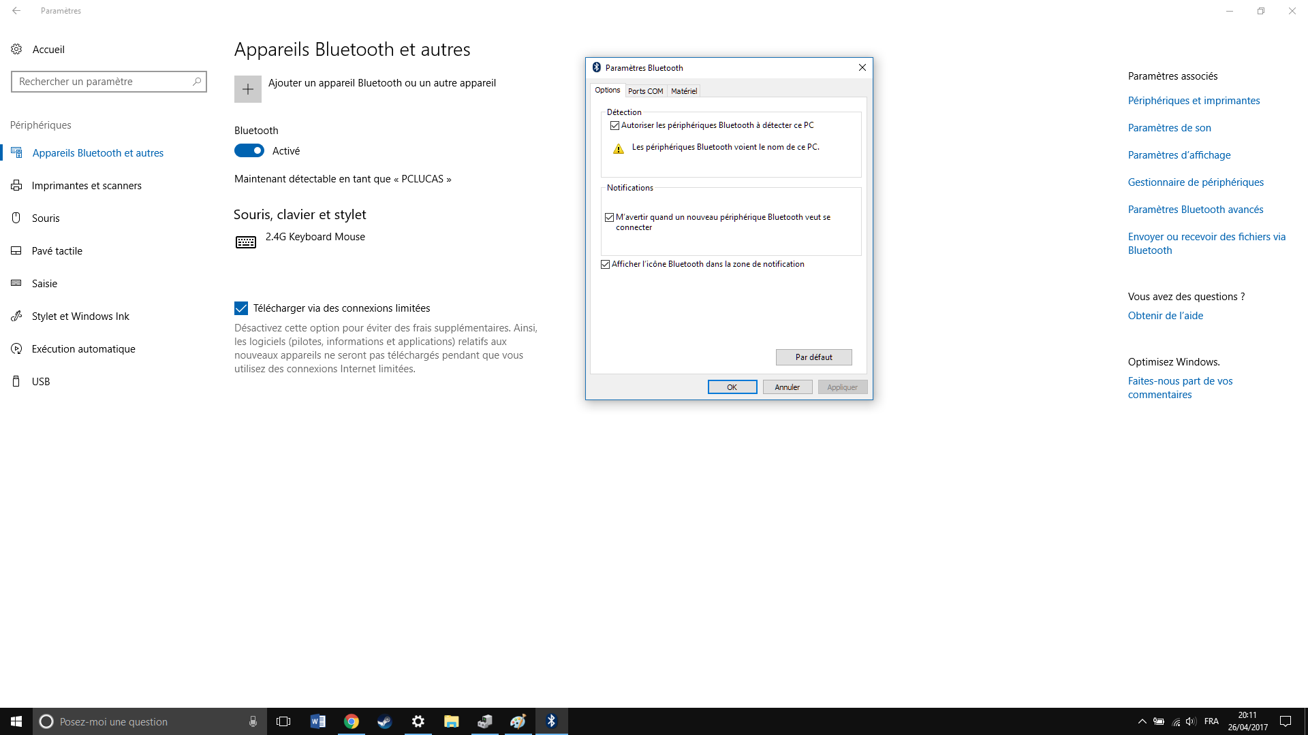The height and width of the screenshot is (735, 1308).
Task: Uncheck Télécharger via des connexions limitées
Action: tap(241, 308)
